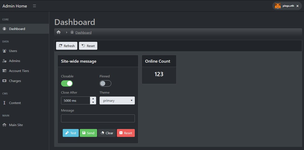Image resolution: width=304 pixels, height=150 pixels.
Task: Enable the Pinned switch
Action: click(x=105, y=83)
